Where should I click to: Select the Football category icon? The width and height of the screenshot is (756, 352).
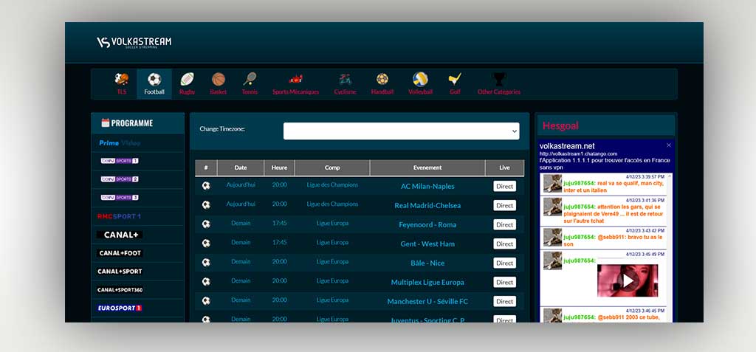click(154, 79)
